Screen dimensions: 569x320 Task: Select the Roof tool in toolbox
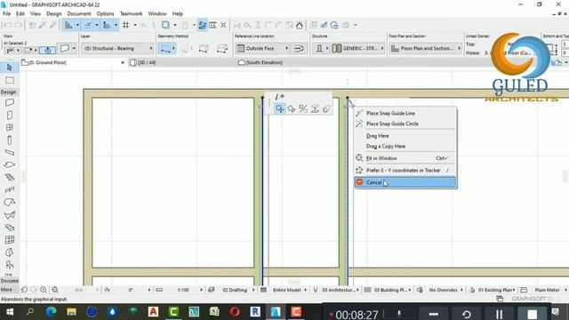pyautogui.click(x=10, y=202)
